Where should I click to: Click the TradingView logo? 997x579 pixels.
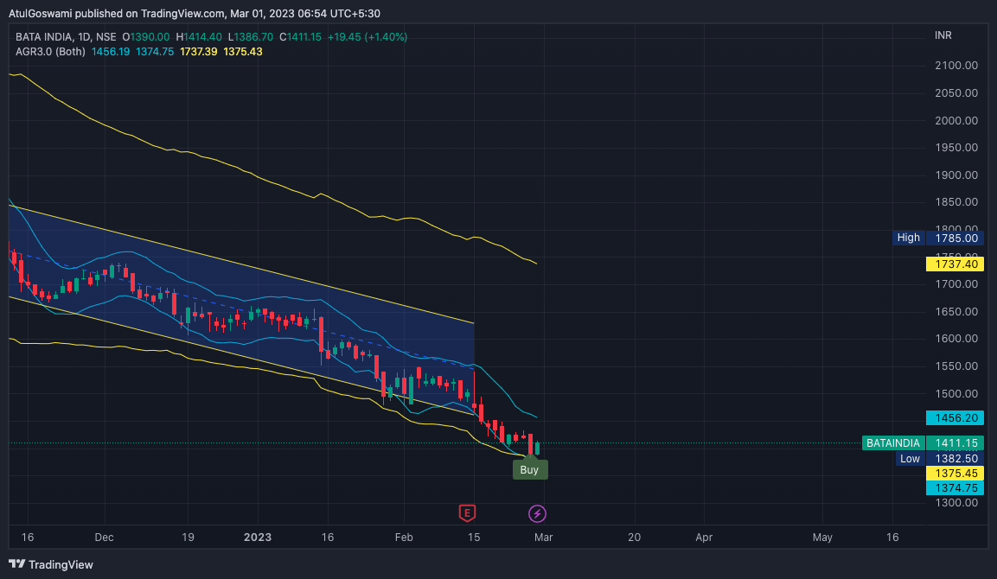tap(51, 564)
